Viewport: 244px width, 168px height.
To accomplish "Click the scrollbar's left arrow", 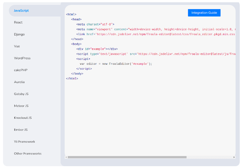I will click(66, 157).
